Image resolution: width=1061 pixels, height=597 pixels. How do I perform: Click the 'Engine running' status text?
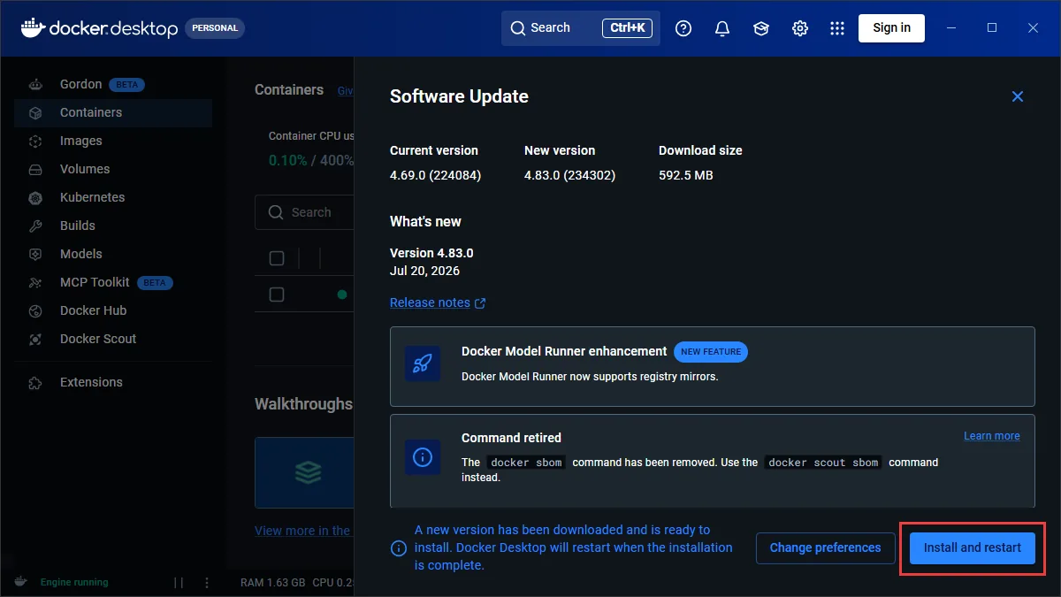coord(74,583)
